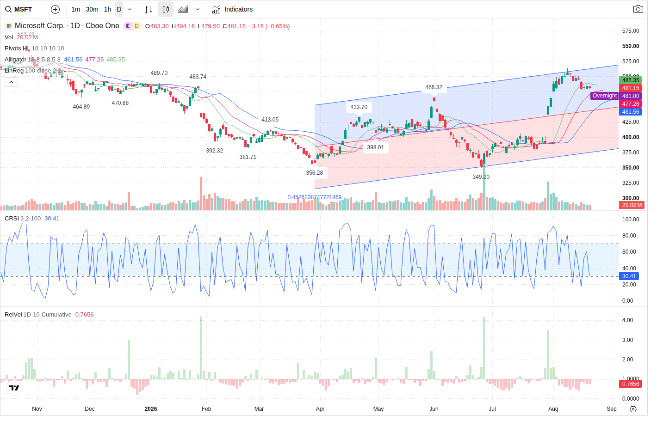657x439 pixels.
Task: Click the 392.32 pivot low label
Action: [x=215, y=151]
